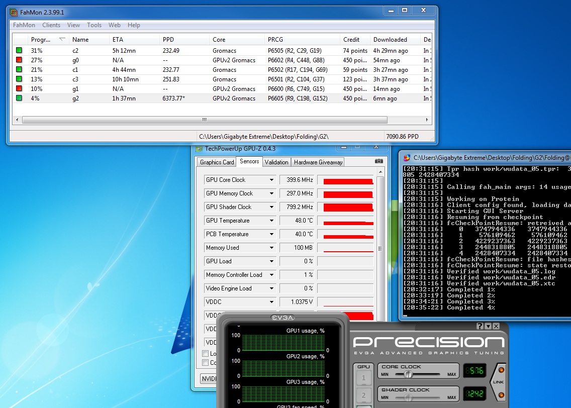
Task: Select the g2 client name cell
Action: (75, 98)
